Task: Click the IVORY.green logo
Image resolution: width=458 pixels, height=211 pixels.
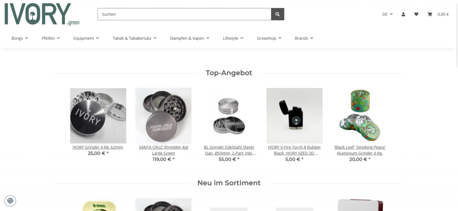Action: tap(42, 14)
